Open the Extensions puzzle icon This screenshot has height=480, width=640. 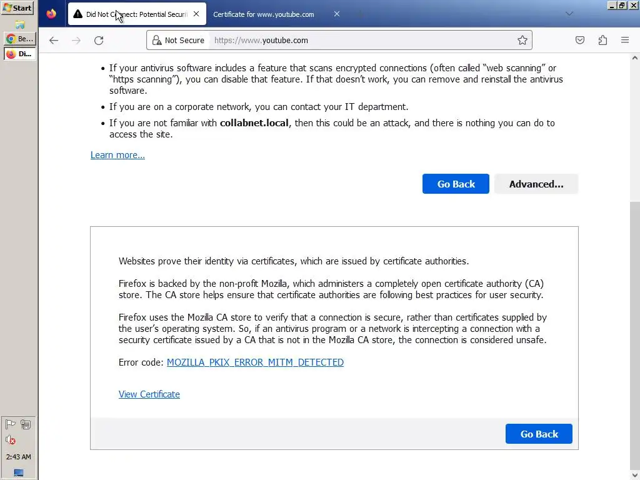point(602,40)
